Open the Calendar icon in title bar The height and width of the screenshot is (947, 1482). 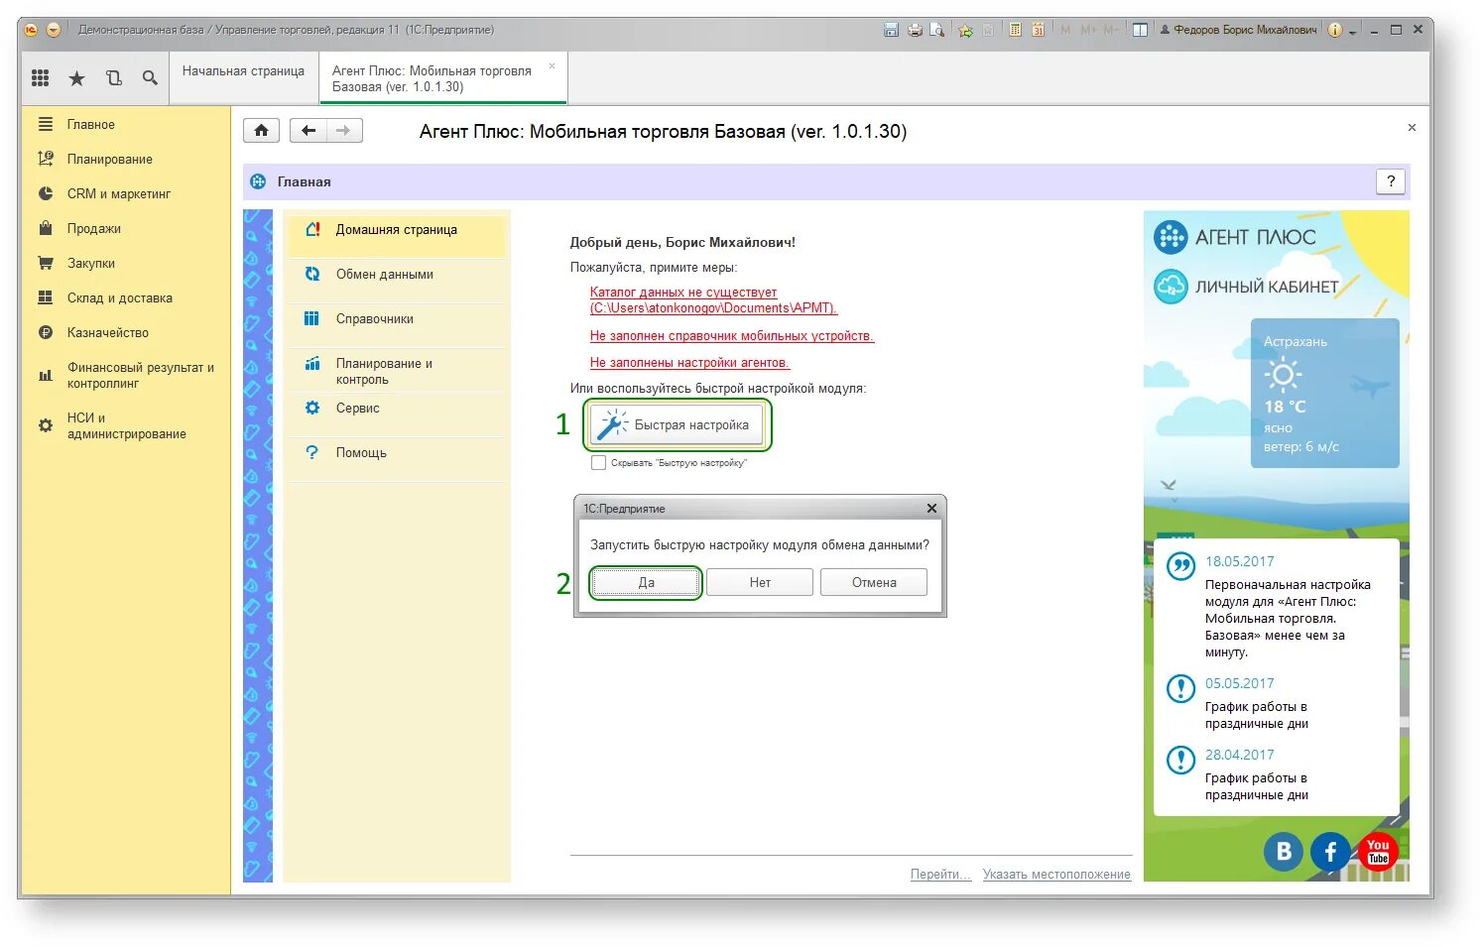[x=1038, y=30]
